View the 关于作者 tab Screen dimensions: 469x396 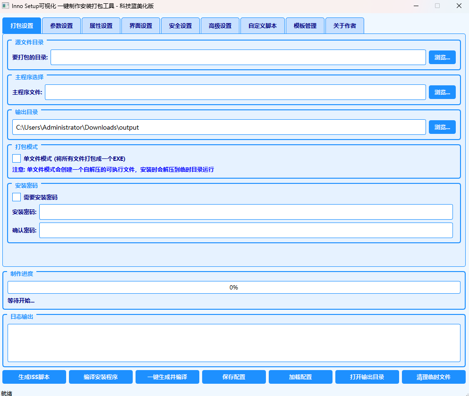point(345,26)
